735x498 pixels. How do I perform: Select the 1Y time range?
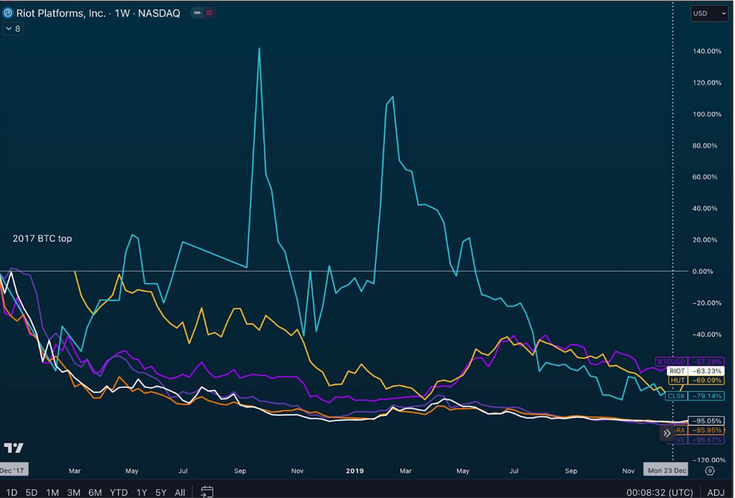142,492
